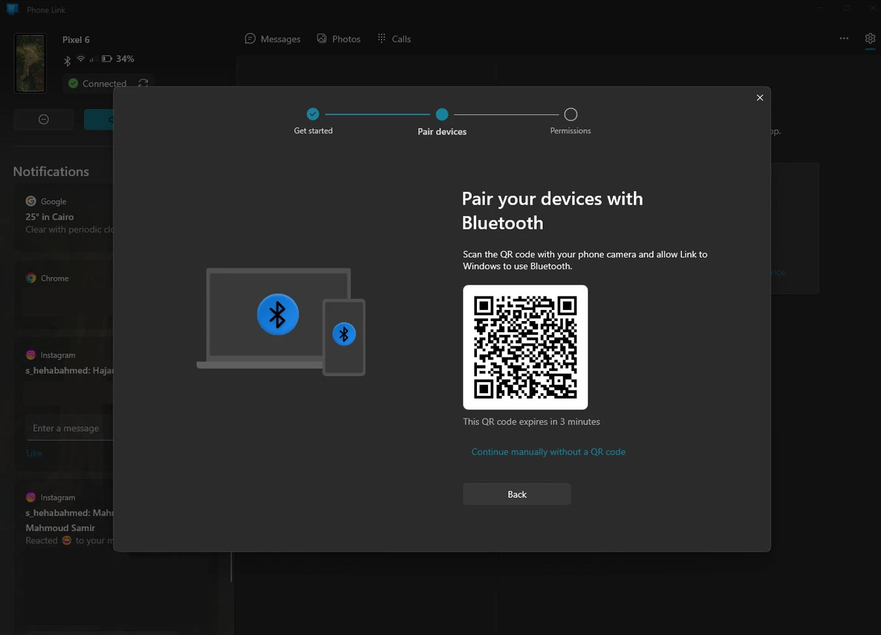The image size is (881, 635).
Task: Click Continue manually without a QR code
Action: (548, 452)
